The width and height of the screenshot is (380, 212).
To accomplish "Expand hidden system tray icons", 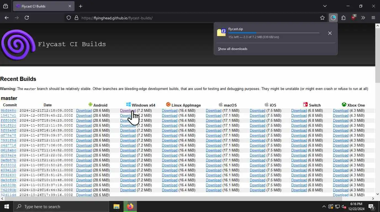I will [324, 206].
